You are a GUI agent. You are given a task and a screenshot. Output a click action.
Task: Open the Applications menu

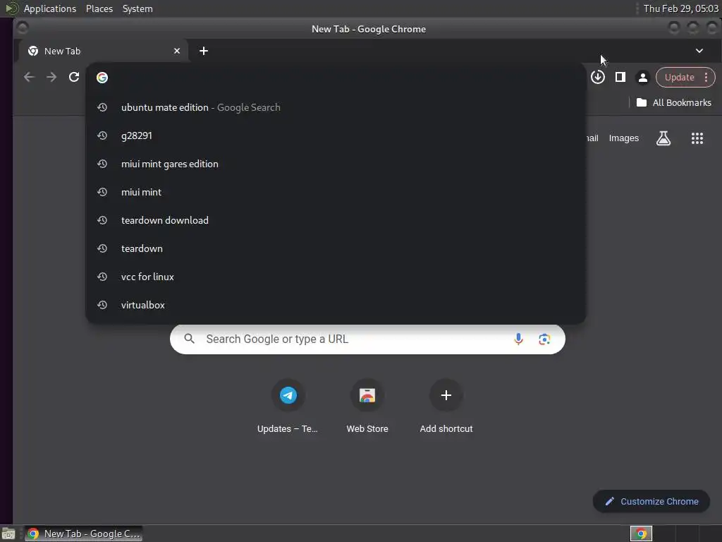click(50, 8)
